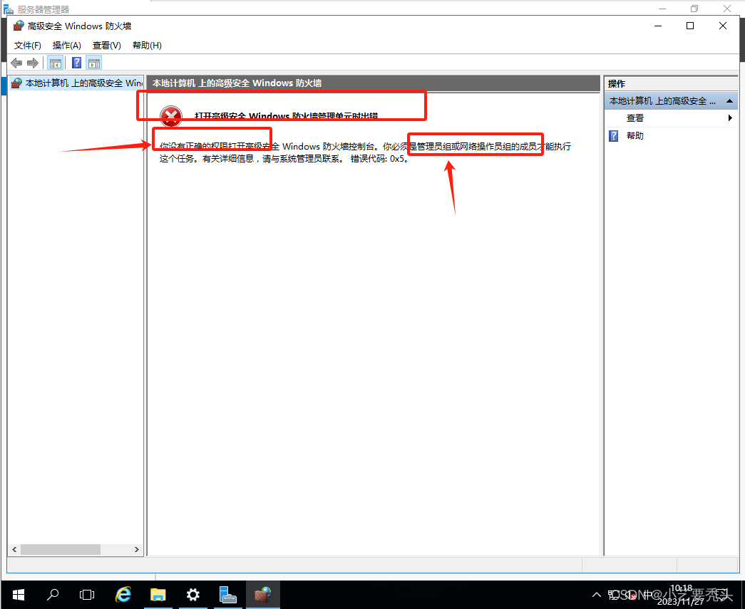Click 帮助 in the actions pane
This screenshot has height=609, width=745.
(x=634, y=136)
